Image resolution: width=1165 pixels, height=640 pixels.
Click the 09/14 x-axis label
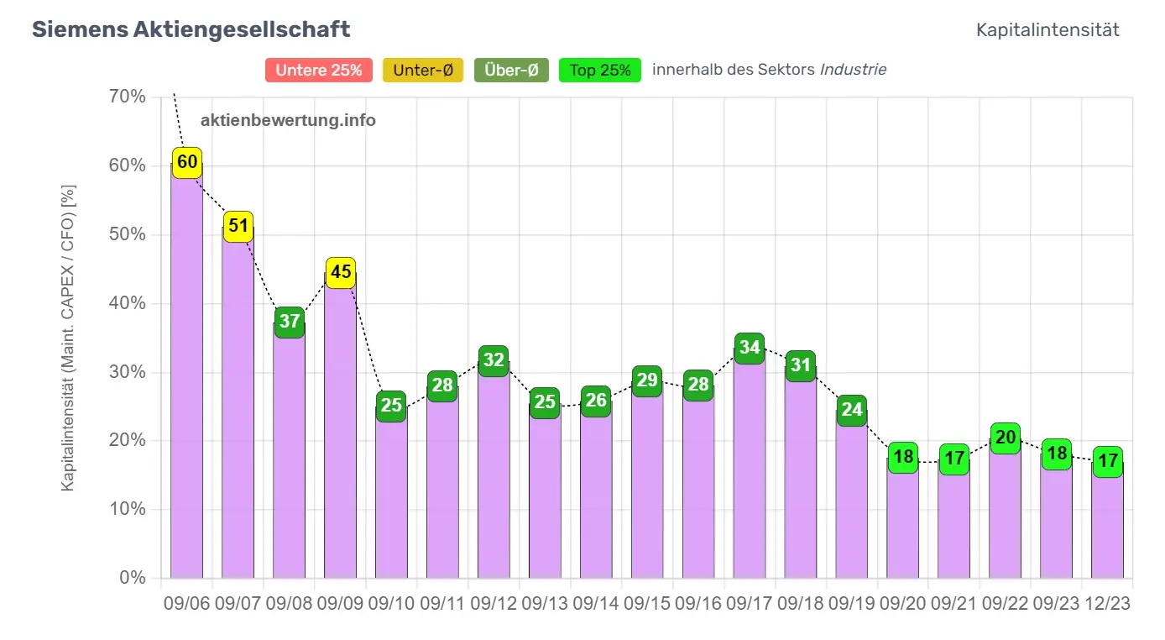click(596, 602)
